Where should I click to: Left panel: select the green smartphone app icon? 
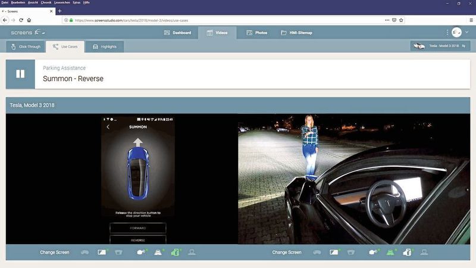point(175,252)
